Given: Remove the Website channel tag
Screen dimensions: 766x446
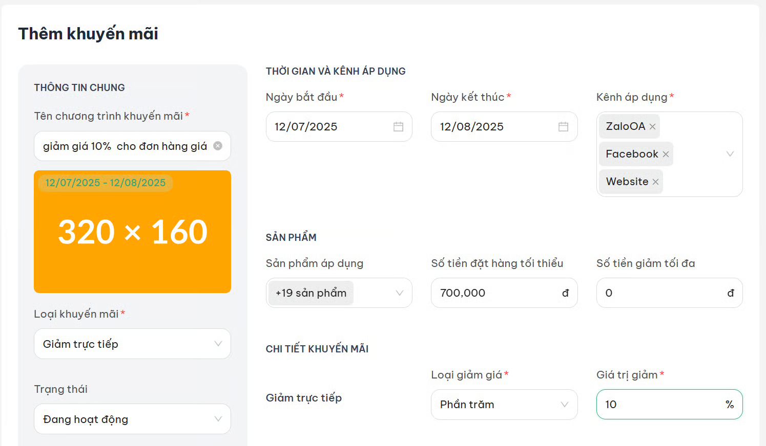Looking at the screenshot, I should point(655,182).
